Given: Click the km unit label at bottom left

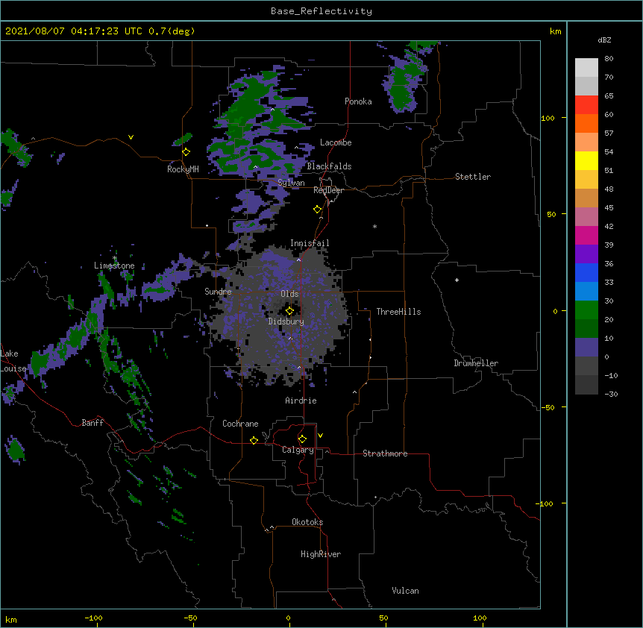Looking at the screenshot, I should (x=10, y=619).
